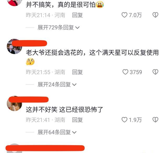Reply to the 昨天21:41 湖南 comment

[x=77, y=120]
